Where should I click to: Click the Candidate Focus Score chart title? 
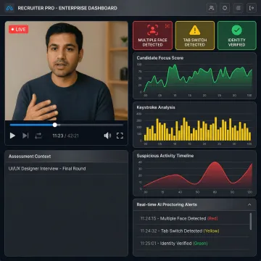point(160,58)
